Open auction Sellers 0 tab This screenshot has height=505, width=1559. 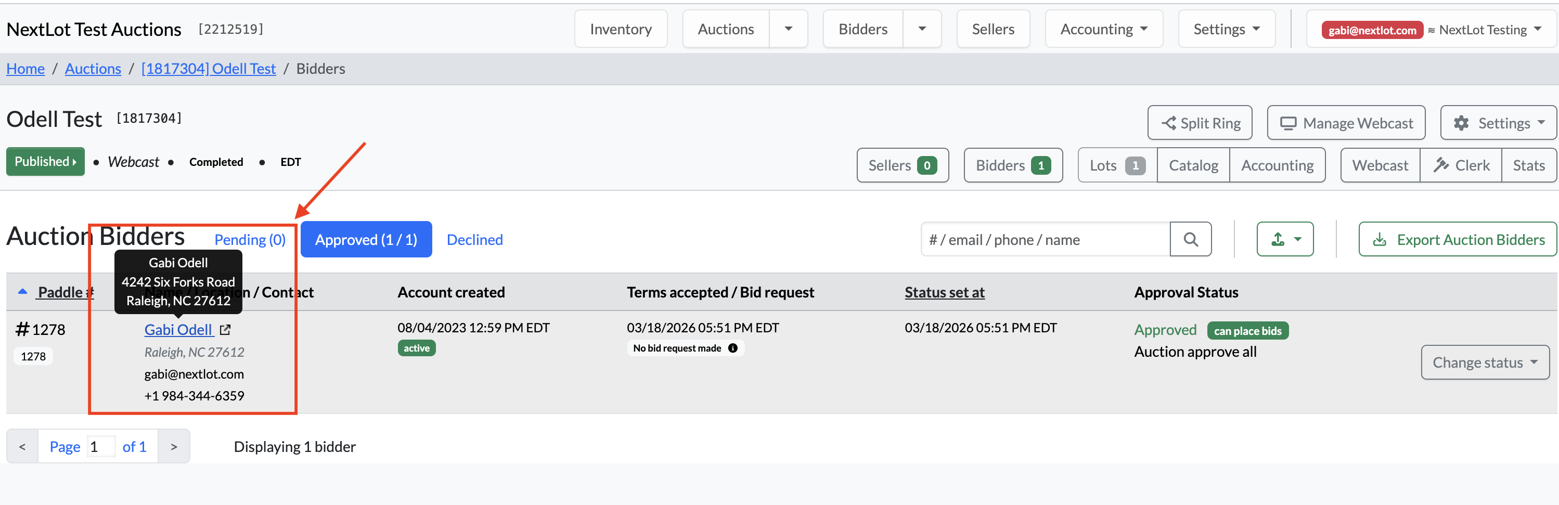click(903, 165)
